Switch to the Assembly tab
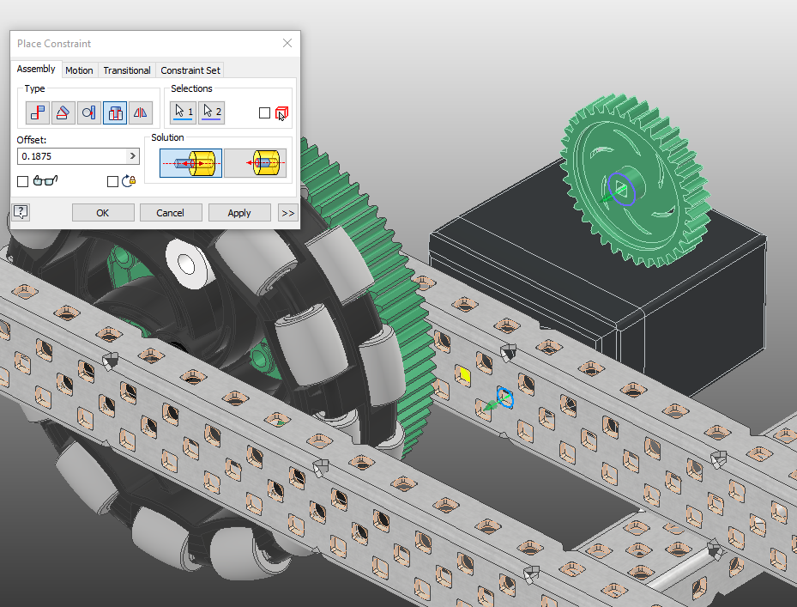 (x=35, y=69)
